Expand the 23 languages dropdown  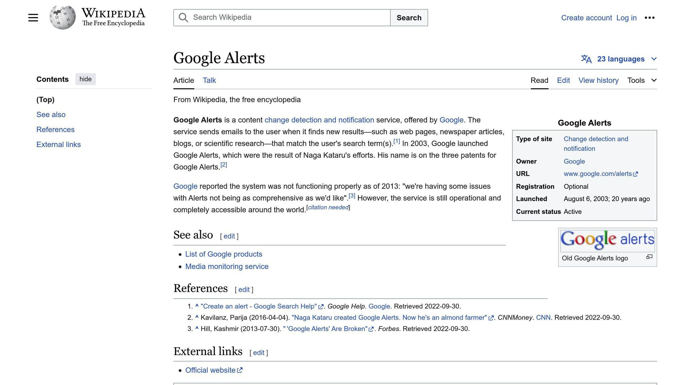coord(619,59)
